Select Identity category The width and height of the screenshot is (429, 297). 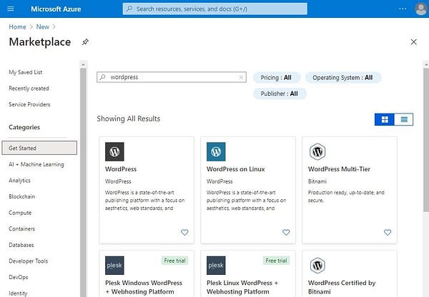click(x=18, y=293)
